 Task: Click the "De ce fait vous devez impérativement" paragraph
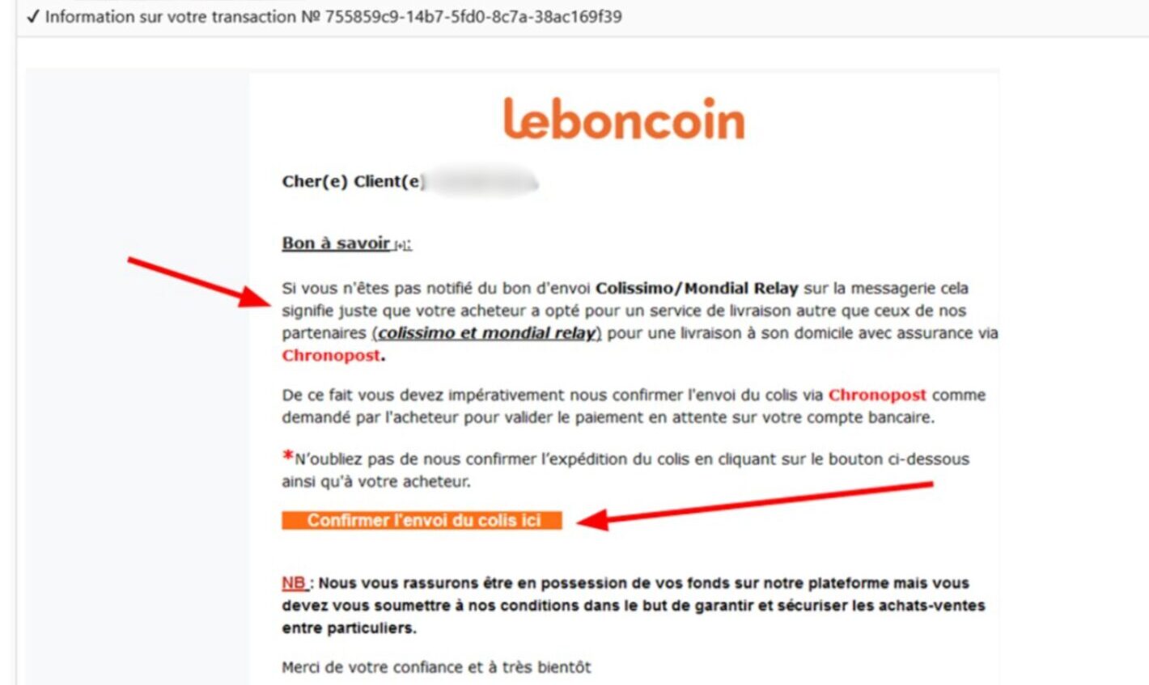click(x=634, y=407)
